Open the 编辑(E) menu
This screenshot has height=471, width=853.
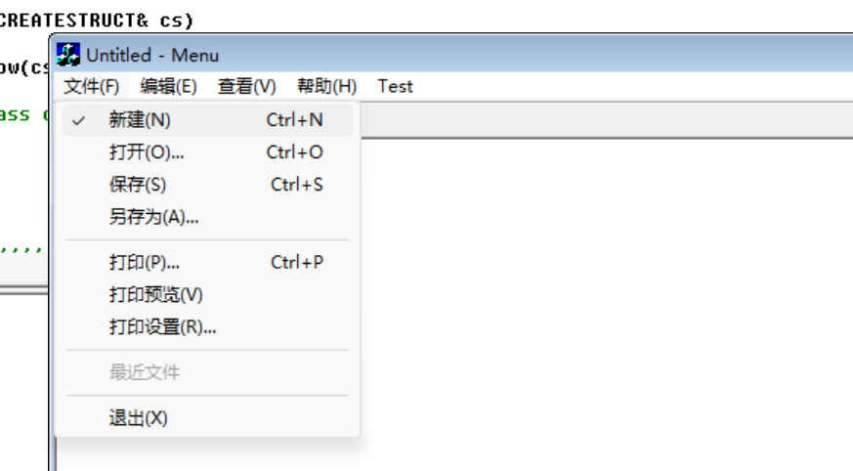(168, 86)
